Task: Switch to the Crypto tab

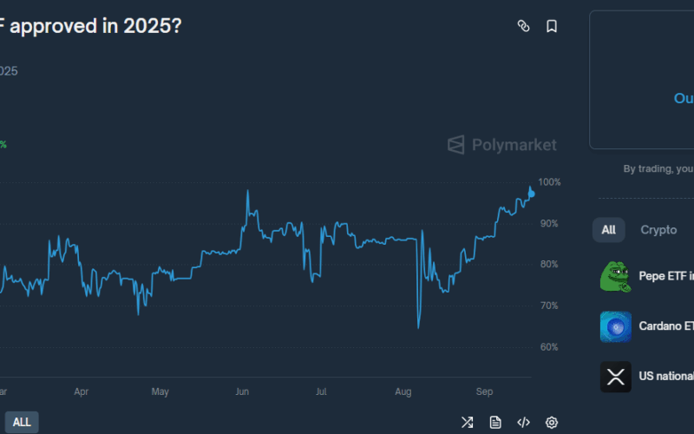Action: coord(658,230)
